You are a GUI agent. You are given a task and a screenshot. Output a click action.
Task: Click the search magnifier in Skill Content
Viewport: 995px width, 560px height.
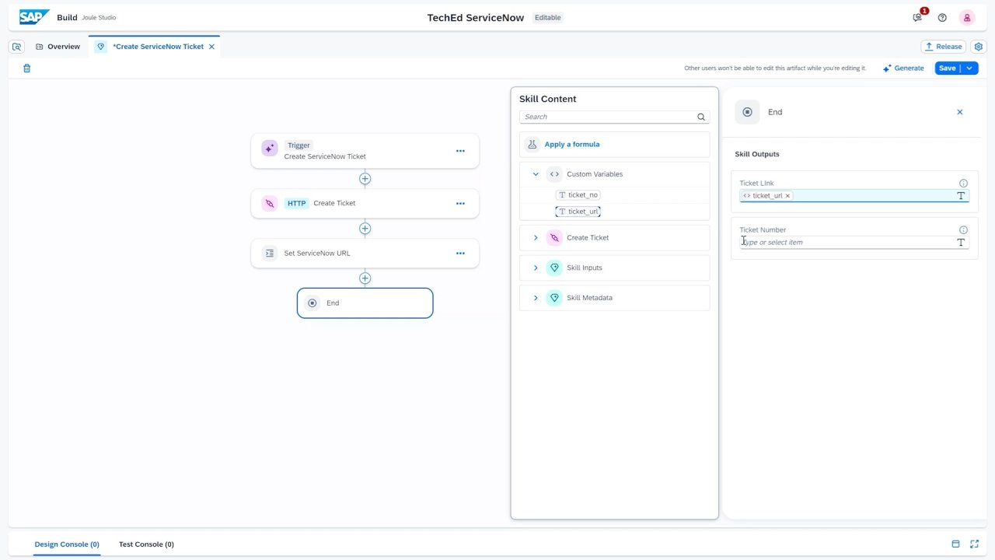pyautogui.click(x=701, y=117)
